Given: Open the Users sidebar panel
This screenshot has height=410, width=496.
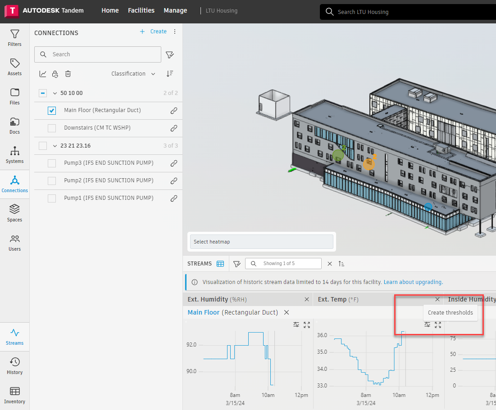Looking at the screenshot, I should coord(14,243).
